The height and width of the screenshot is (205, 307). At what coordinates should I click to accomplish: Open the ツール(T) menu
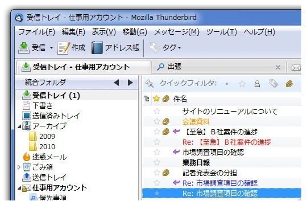222,32
